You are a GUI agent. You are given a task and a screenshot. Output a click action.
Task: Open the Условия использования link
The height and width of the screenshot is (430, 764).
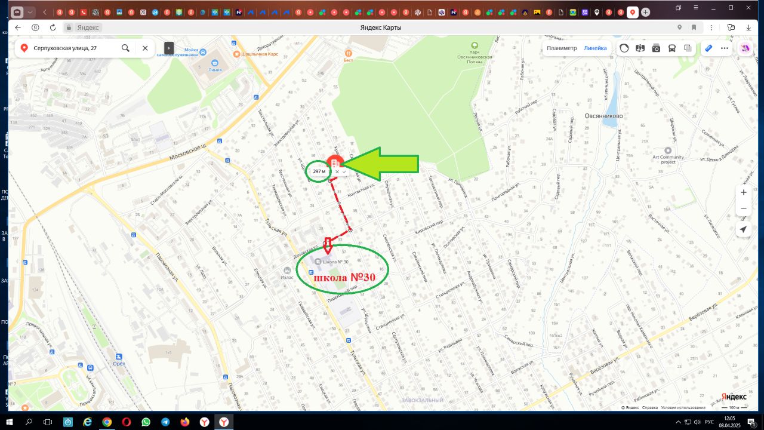pos(683,407)
